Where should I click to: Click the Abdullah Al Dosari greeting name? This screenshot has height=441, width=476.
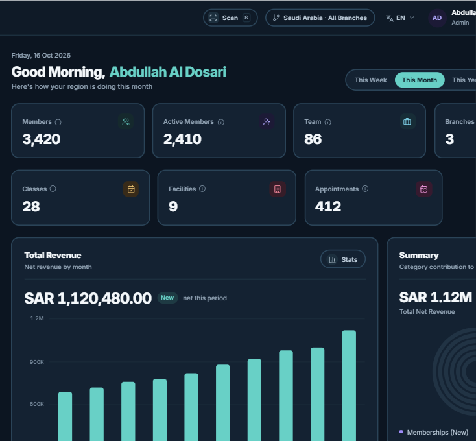(x=168, y=72)
